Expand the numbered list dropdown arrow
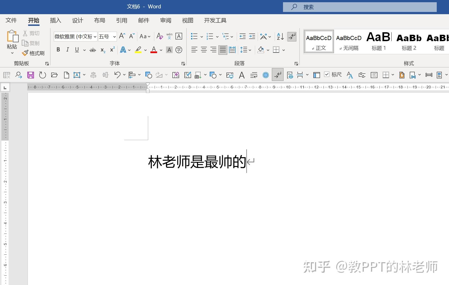The width and height of the screenshot is (449, 285). 217,36
